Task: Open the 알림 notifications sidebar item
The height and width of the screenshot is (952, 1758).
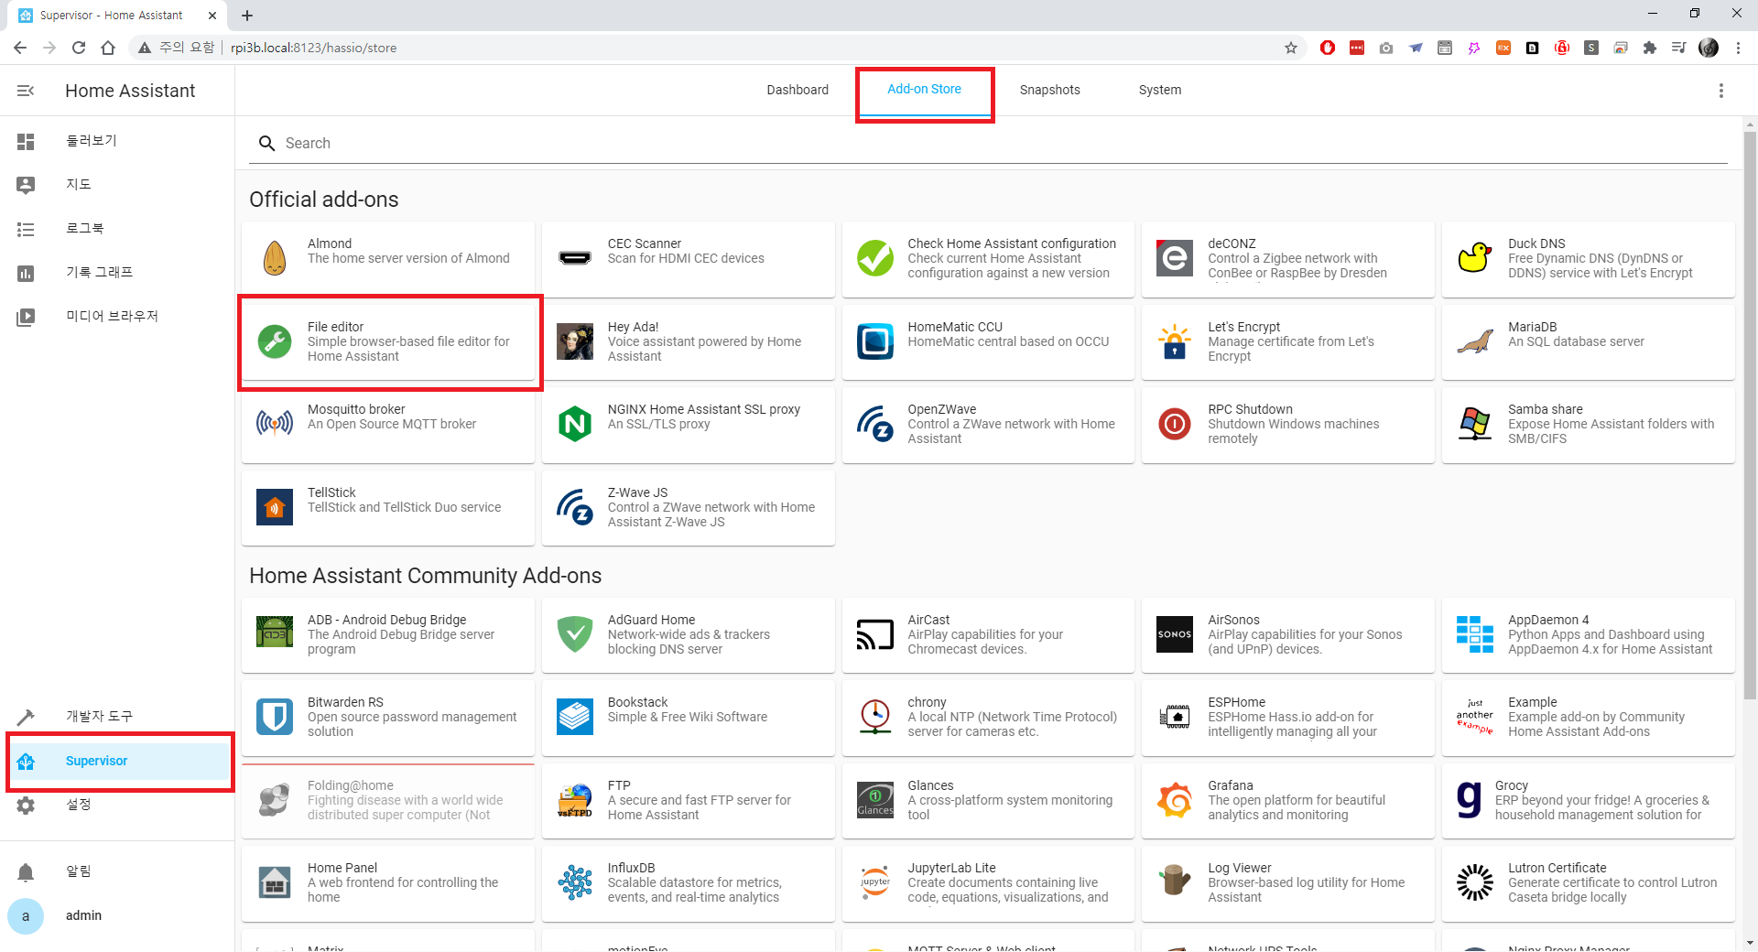Action: click(118, 871)
